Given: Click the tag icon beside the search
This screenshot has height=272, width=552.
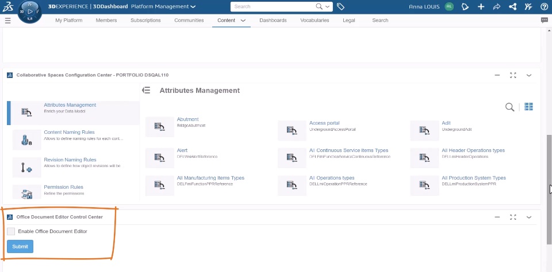Looking at the screenshot, I should tap(340, 6).
